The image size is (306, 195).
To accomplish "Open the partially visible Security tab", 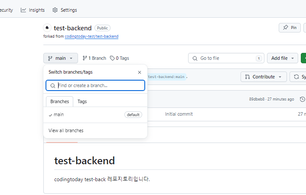I will [x=7, y=10].
